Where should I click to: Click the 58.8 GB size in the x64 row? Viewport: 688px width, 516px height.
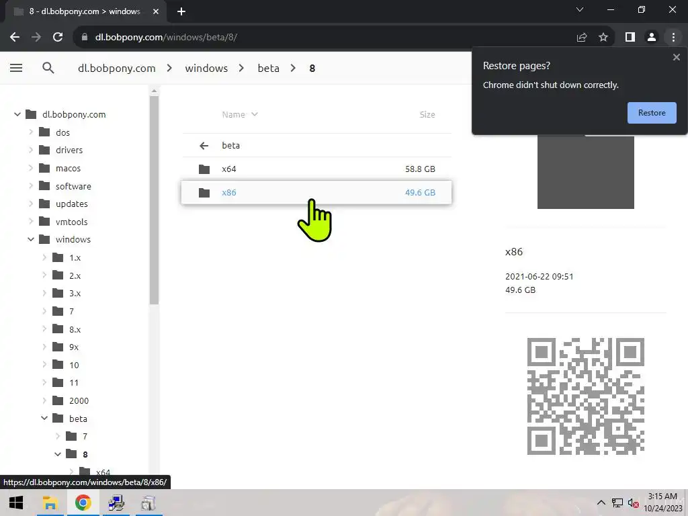click(421, 169)
